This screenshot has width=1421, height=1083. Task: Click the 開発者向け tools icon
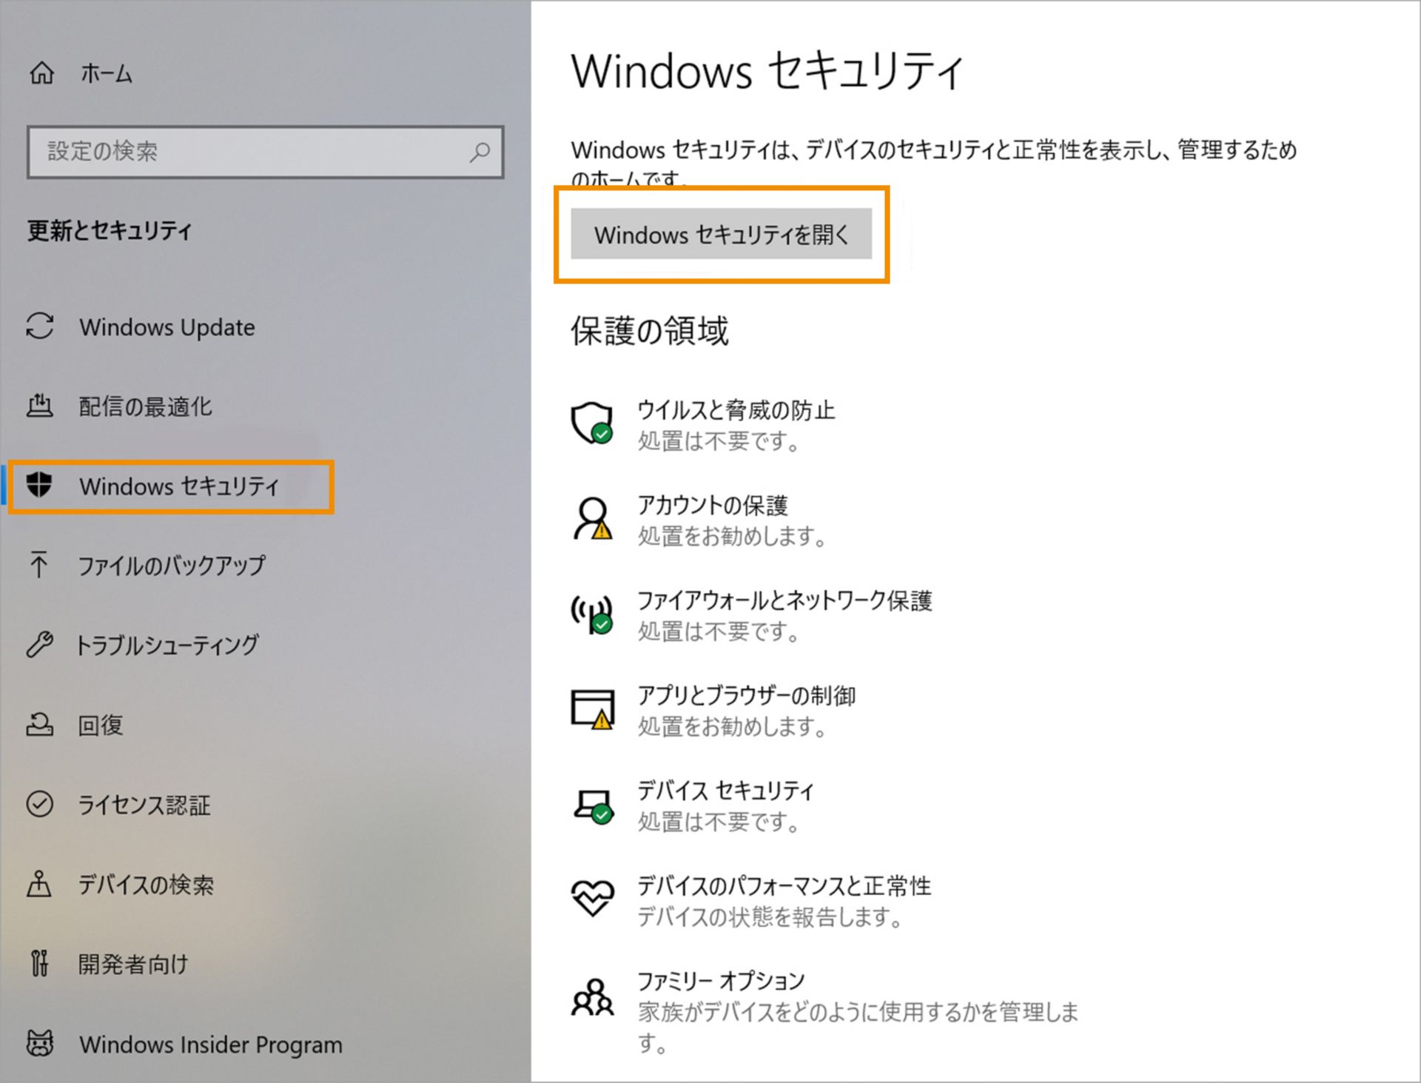39,963
